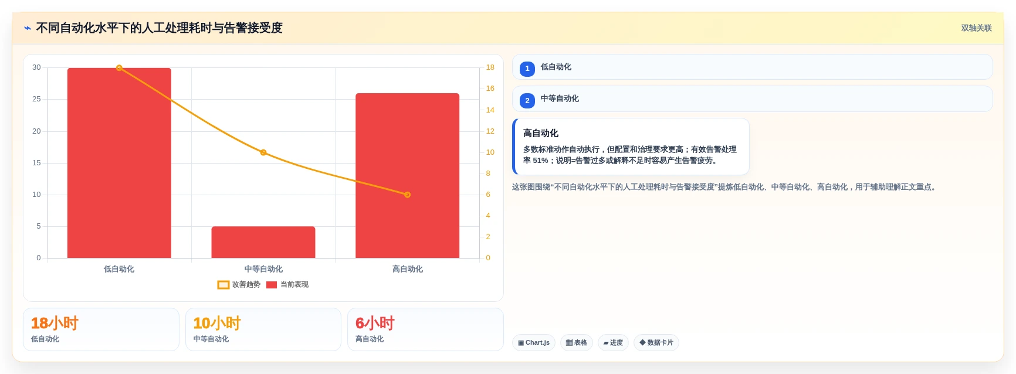
Task: Click the orange 改善趋势 legend swatch
Action: tap(223, 285)
